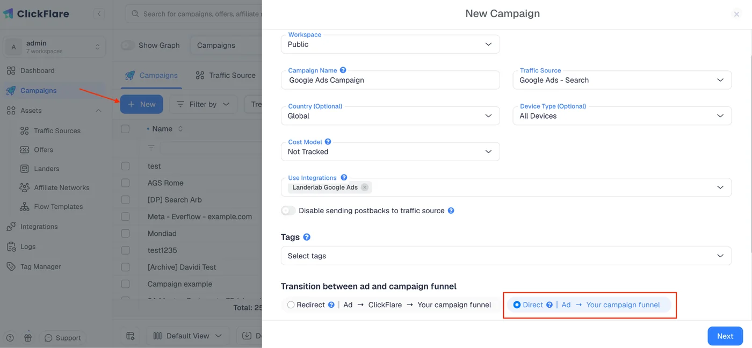Click the Integrations sidebar icon
Screen dimensions: 752x348
pyautogui.click(x=11, y=227)
